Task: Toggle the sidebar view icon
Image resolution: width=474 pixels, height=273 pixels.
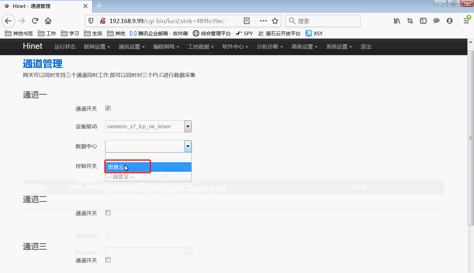Action: 423,21
